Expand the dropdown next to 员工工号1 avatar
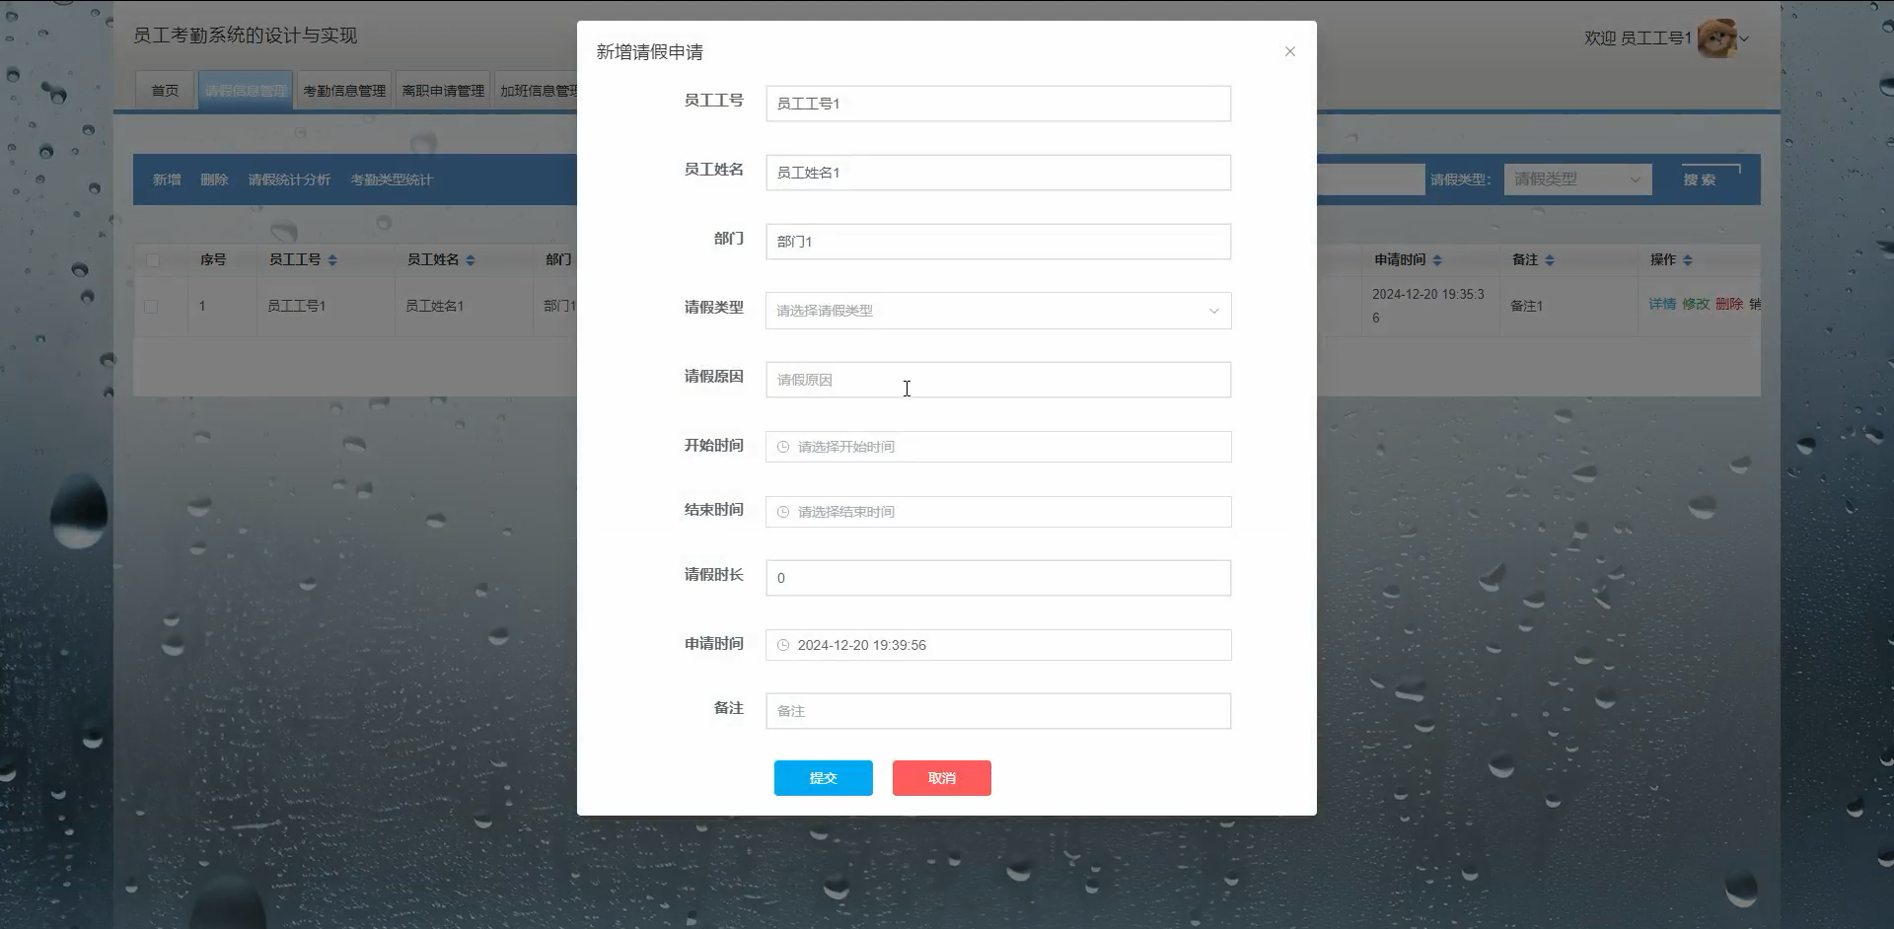This screenshot has height=929, width=1894. 1744,37
